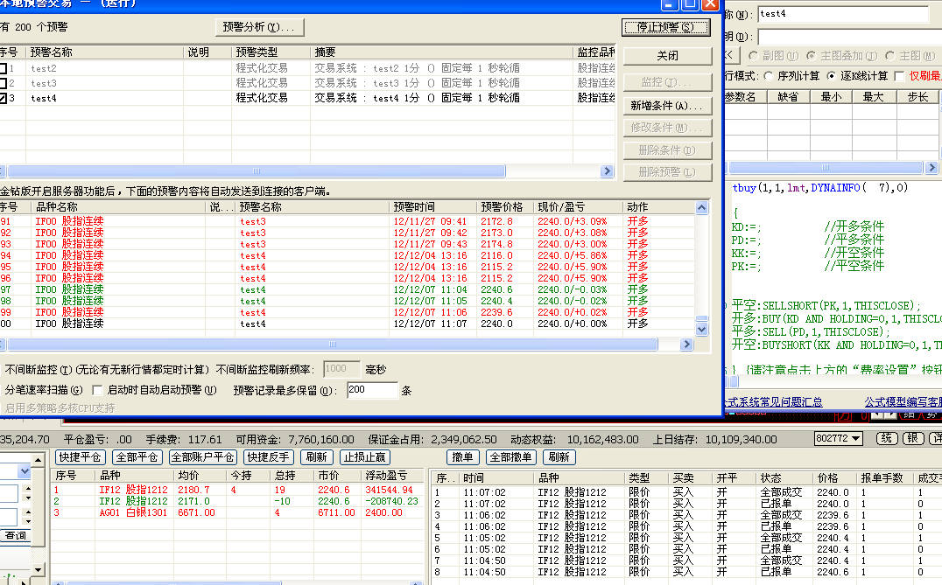Sort by 浮动盈亏 column header

click(x=391, y=475)
